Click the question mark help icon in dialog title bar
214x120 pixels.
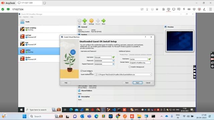tap(145, 37)
